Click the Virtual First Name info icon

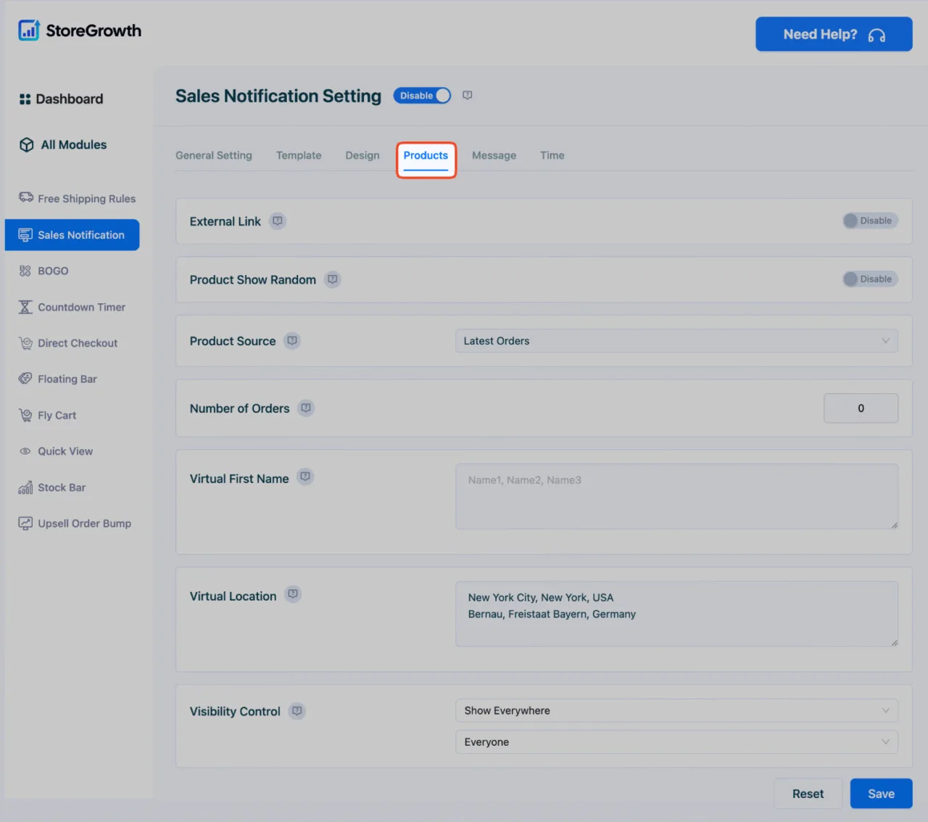point(305,477)
